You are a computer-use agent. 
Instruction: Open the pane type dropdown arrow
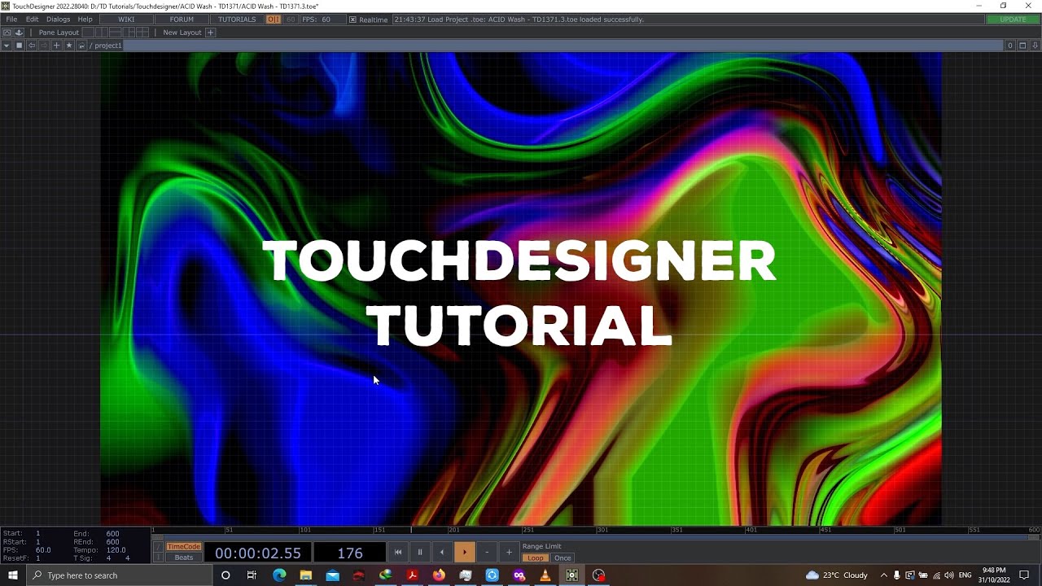pyautogui.click(x=7, y=46)
